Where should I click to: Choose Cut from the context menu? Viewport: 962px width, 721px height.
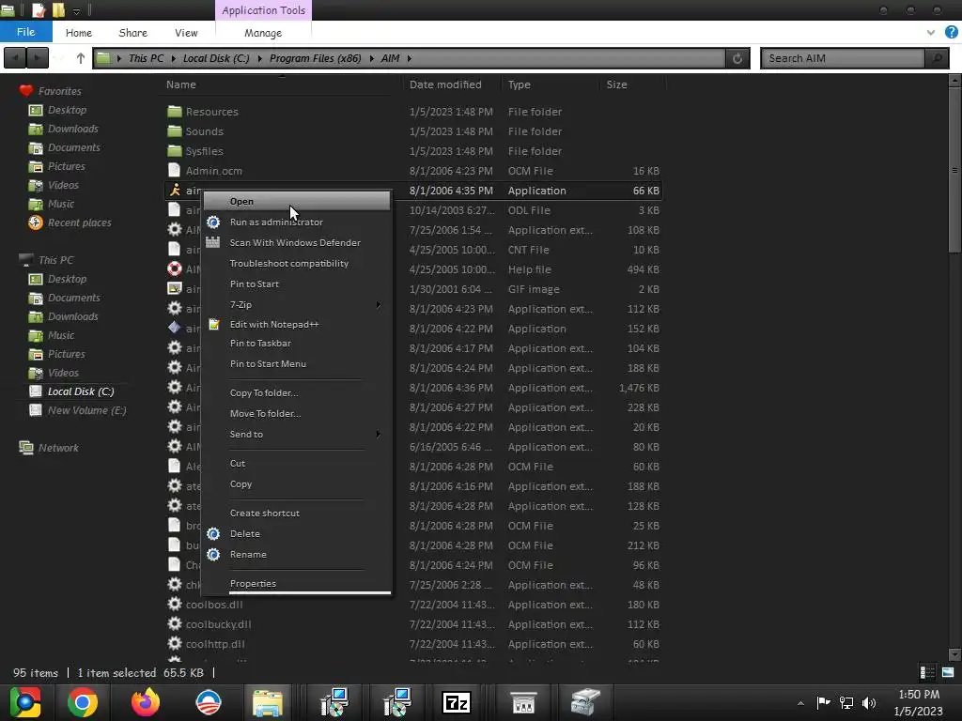[297, 464]
